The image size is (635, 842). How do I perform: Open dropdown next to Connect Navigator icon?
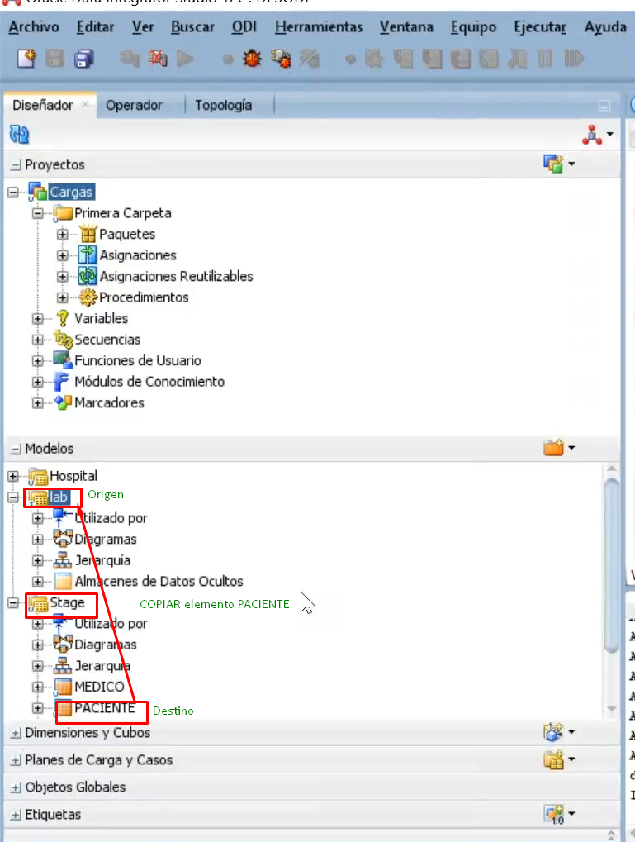coord(610,134)
